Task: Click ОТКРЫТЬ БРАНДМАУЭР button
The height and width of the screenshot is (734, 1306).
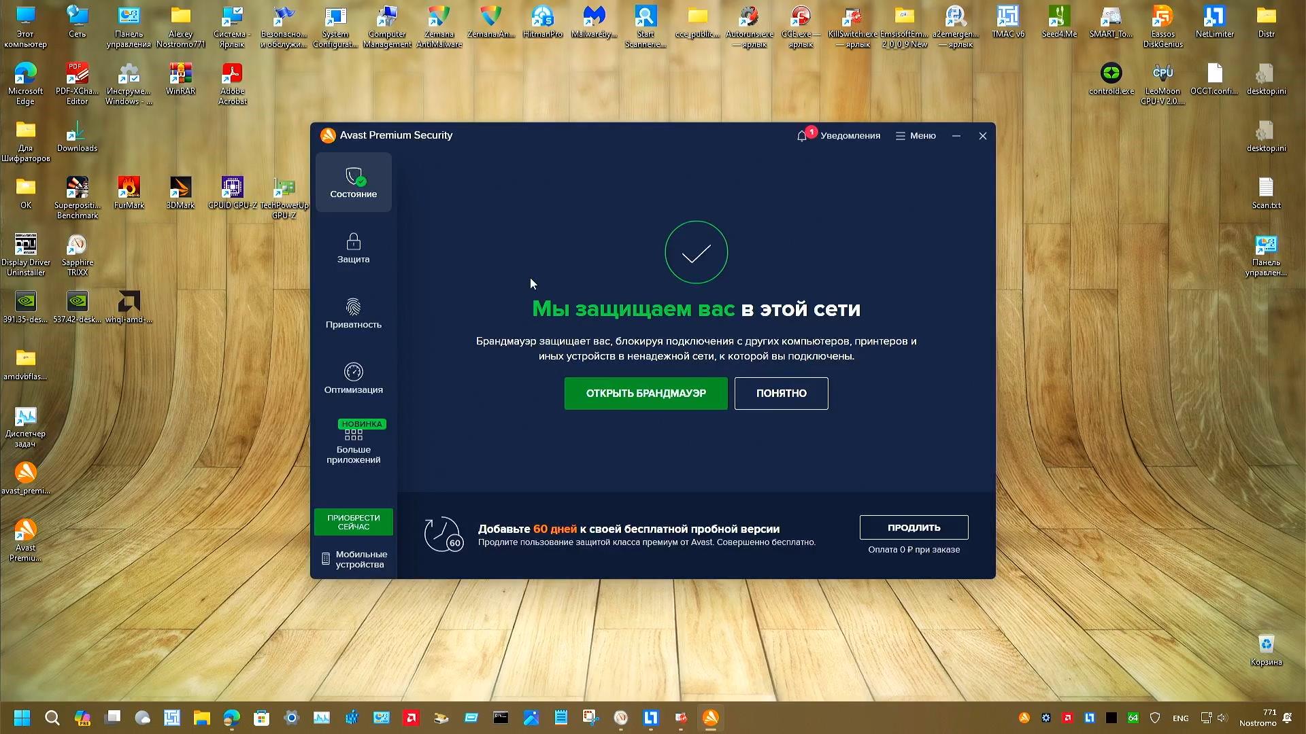Action: click(x=646, y=394)
